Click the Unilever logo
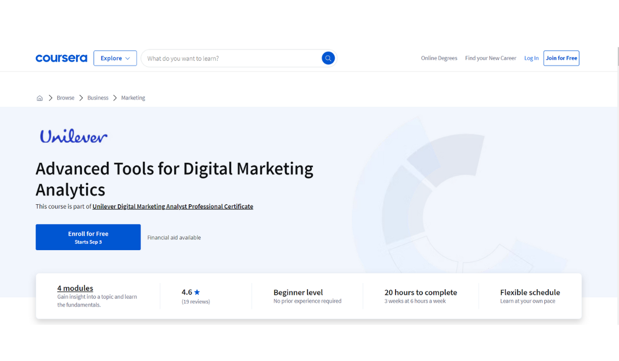 coord(74,136)
